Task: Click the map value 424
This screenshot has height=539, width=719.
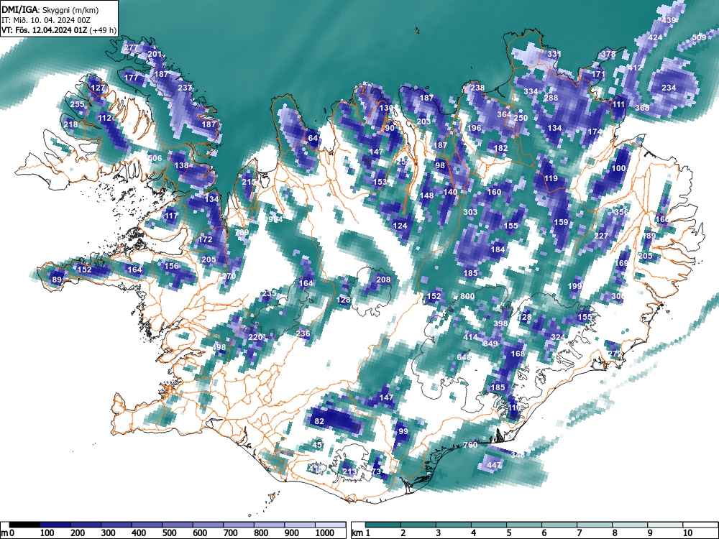Action: [655, 37]
